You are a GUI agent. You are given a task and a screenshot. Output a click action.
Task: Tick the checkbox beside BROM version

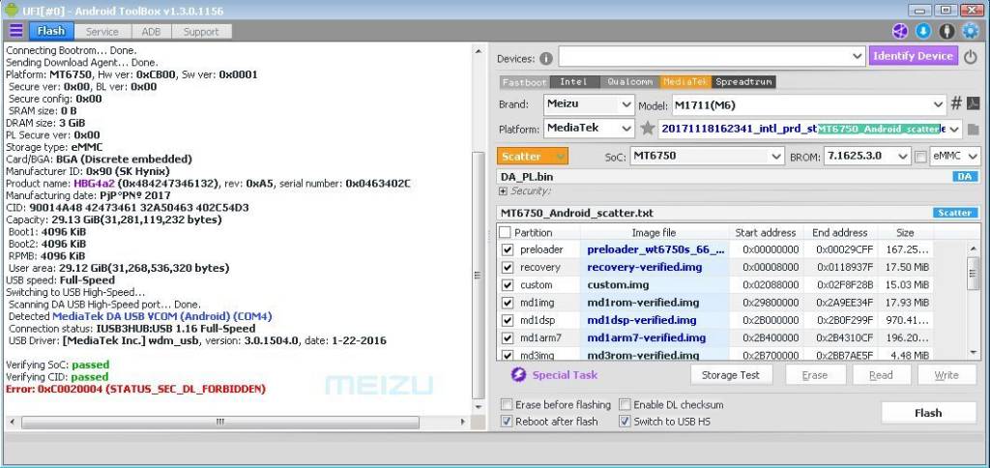pyautogui.click(x=920, y=157)
